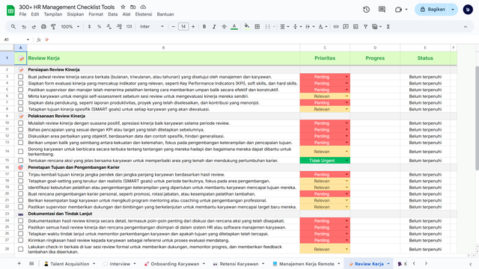Open version history clock icon

(x=366, y=10)
